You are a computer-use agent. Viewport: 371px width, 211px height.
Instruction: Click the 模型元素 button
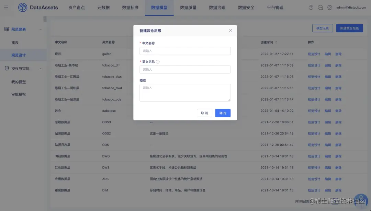[323, 28]
